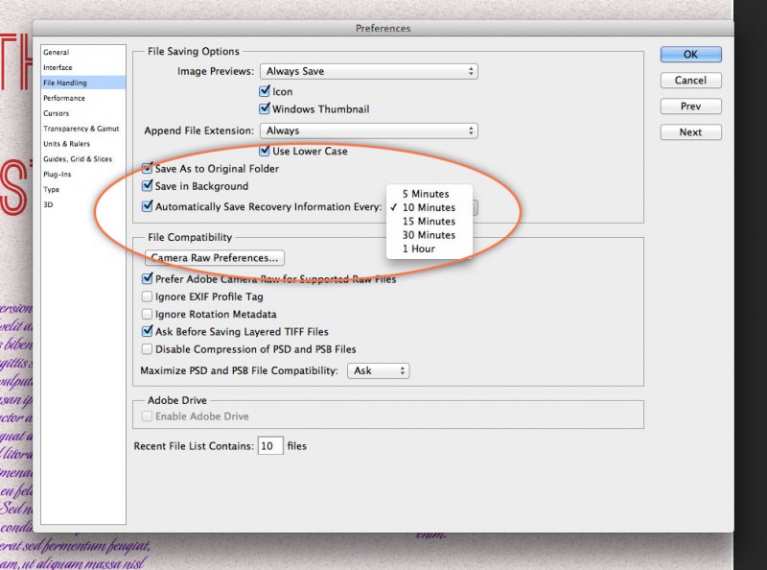This screenshot has width=767, height=570.
Task: Open Camera Raw Preferences
Action: pos(215,257)
